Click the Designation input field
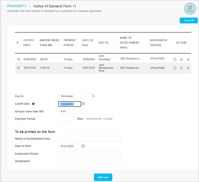Image resolution: width=199 pixels, height=182 pixels. (90, 161)
